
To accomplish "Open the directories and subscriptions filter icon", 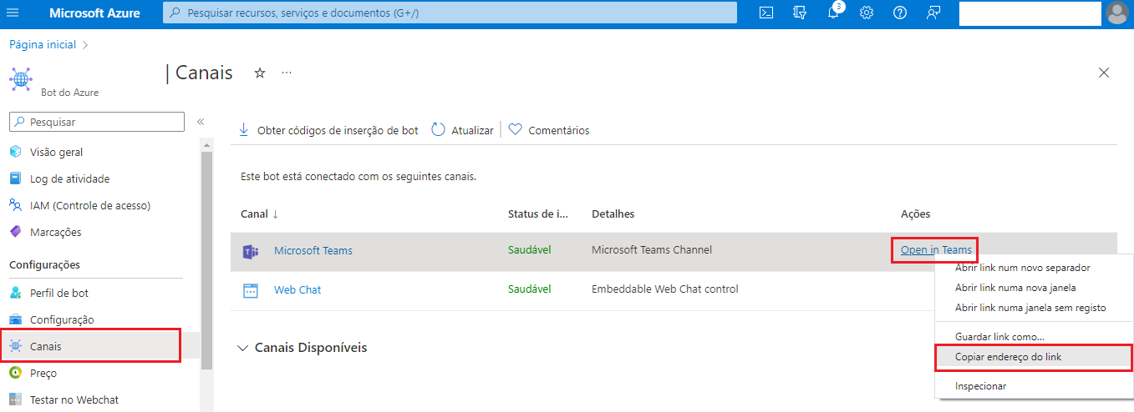I will click(800, 13).
